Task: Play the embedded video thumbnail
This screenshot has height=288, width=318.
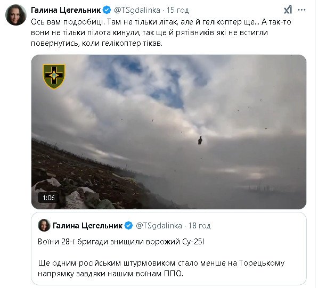Action: pyautogui.click(x=169, y=131)
